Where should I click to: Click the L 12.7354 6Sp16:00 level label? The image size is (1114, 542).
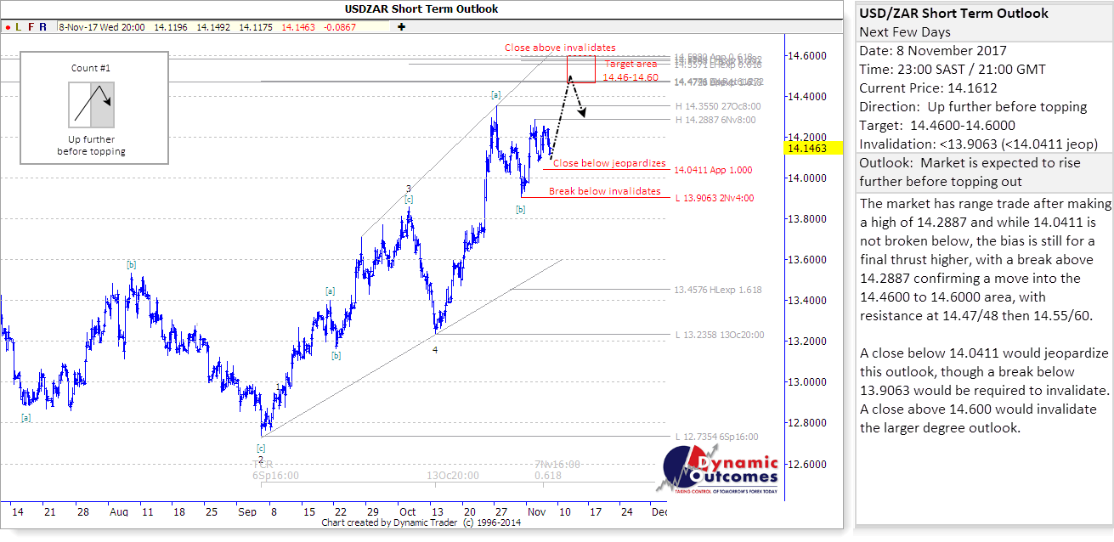click(x=716, y=437)
